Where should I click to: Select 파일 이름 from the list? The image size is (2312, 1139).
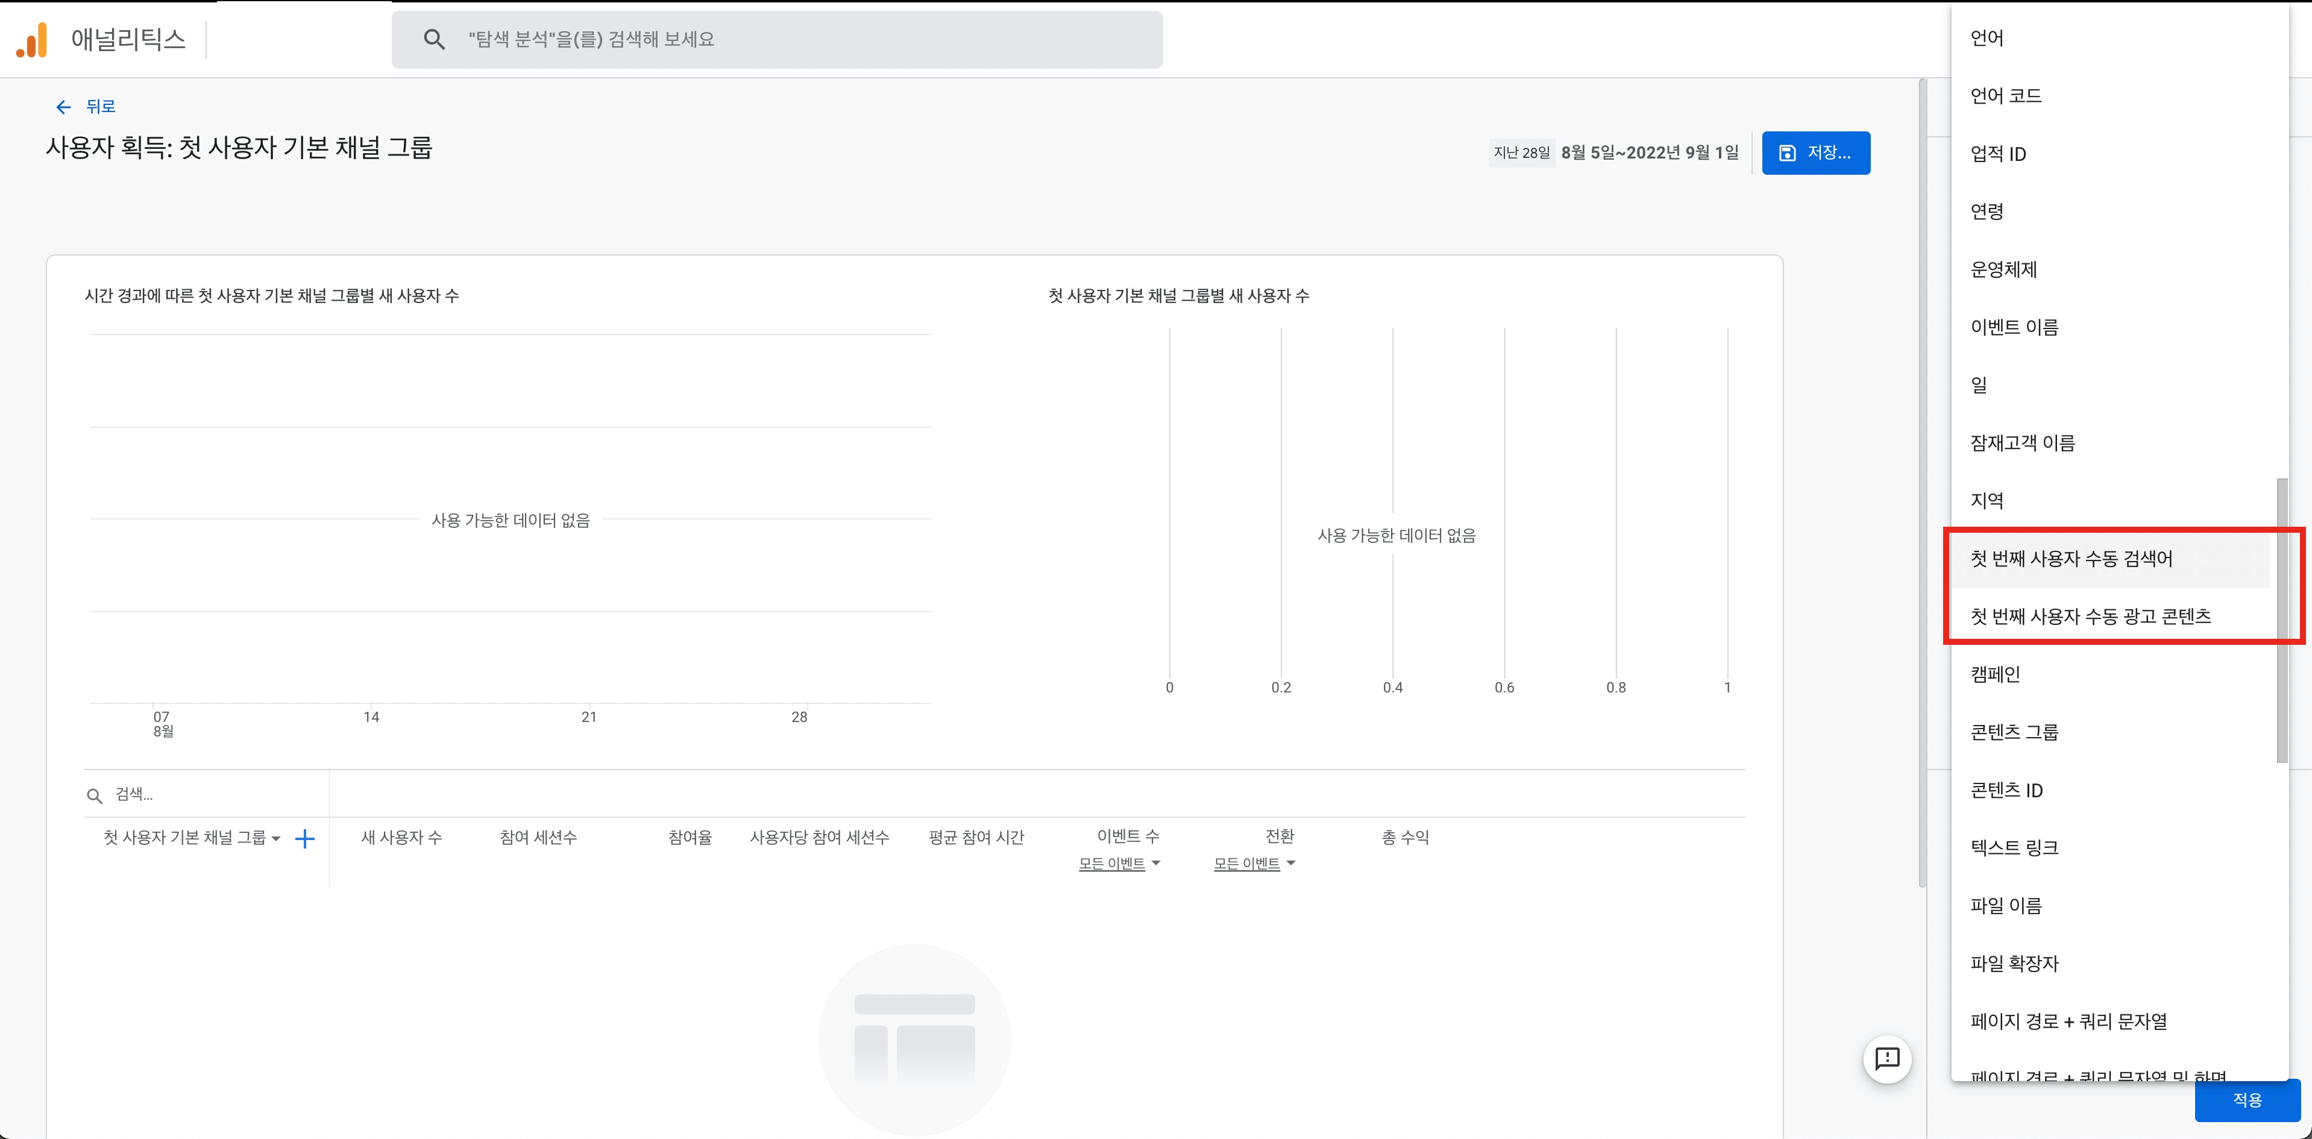(x=2111, y=906)
